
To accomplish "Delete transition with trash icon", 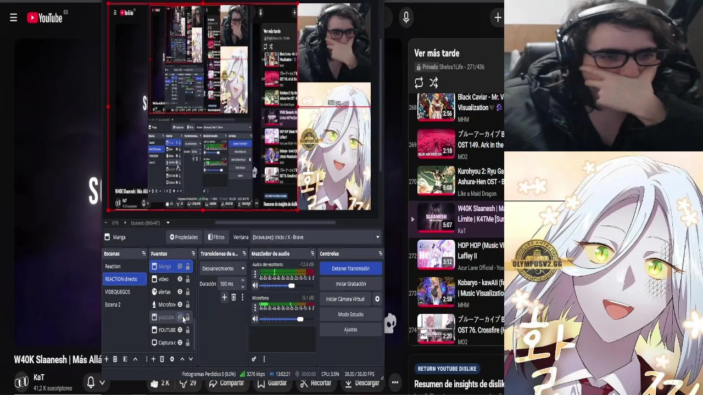I will pos(233,297).
